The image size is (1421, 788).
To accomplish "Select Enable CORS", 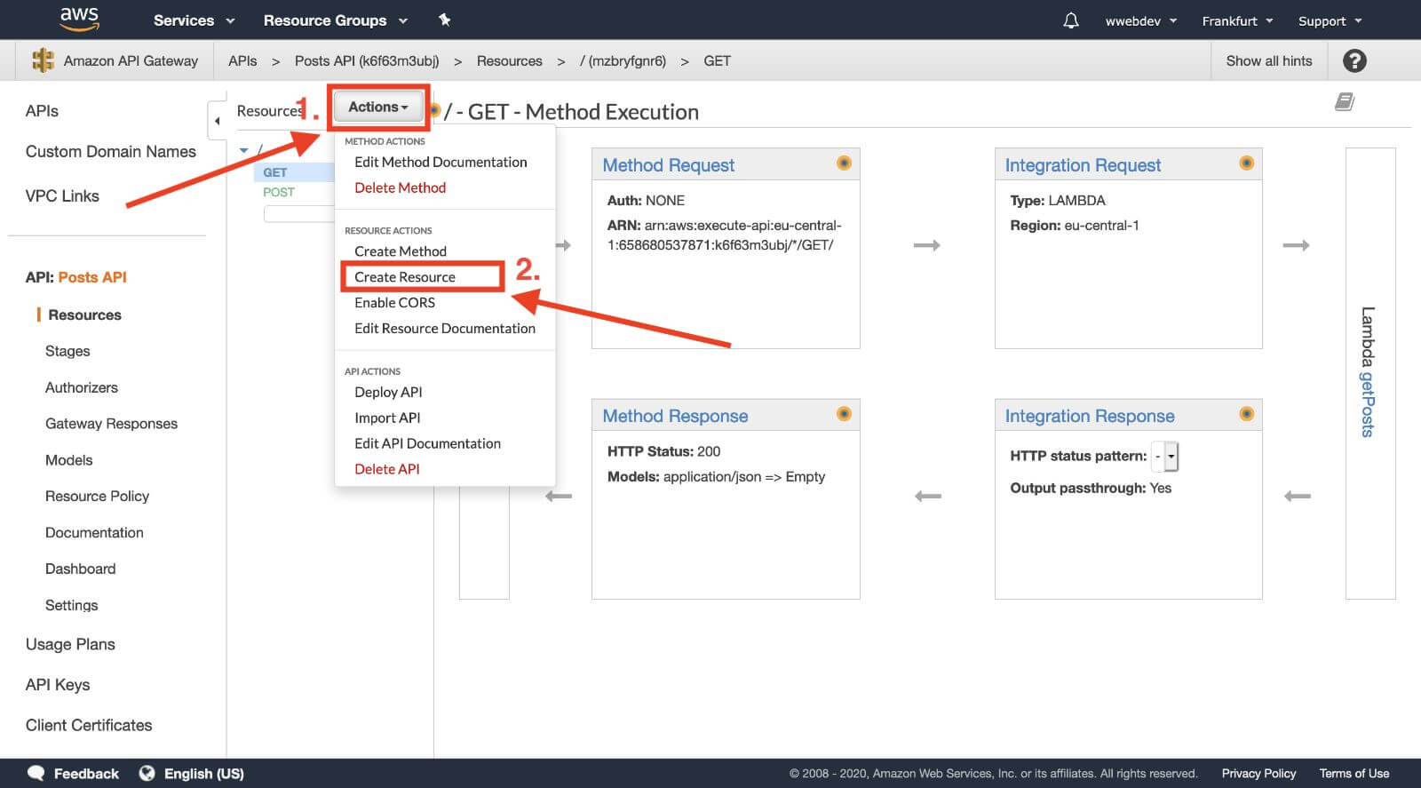I will 394,303.
